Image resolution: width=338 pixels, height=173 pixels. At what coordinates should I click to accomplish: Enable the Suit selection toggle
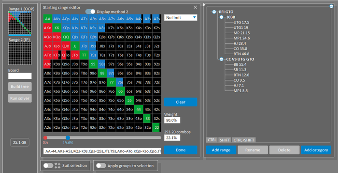48,166
